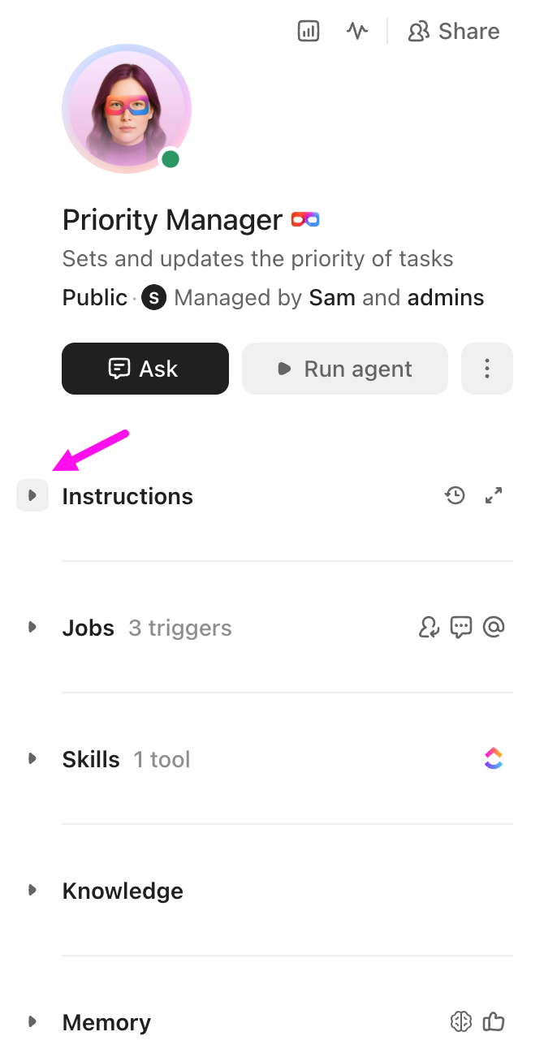This screenshot has width=557, height=1062.
Task: Open the assignee trigger icon on Jobs
Action: tap(429, 627)
